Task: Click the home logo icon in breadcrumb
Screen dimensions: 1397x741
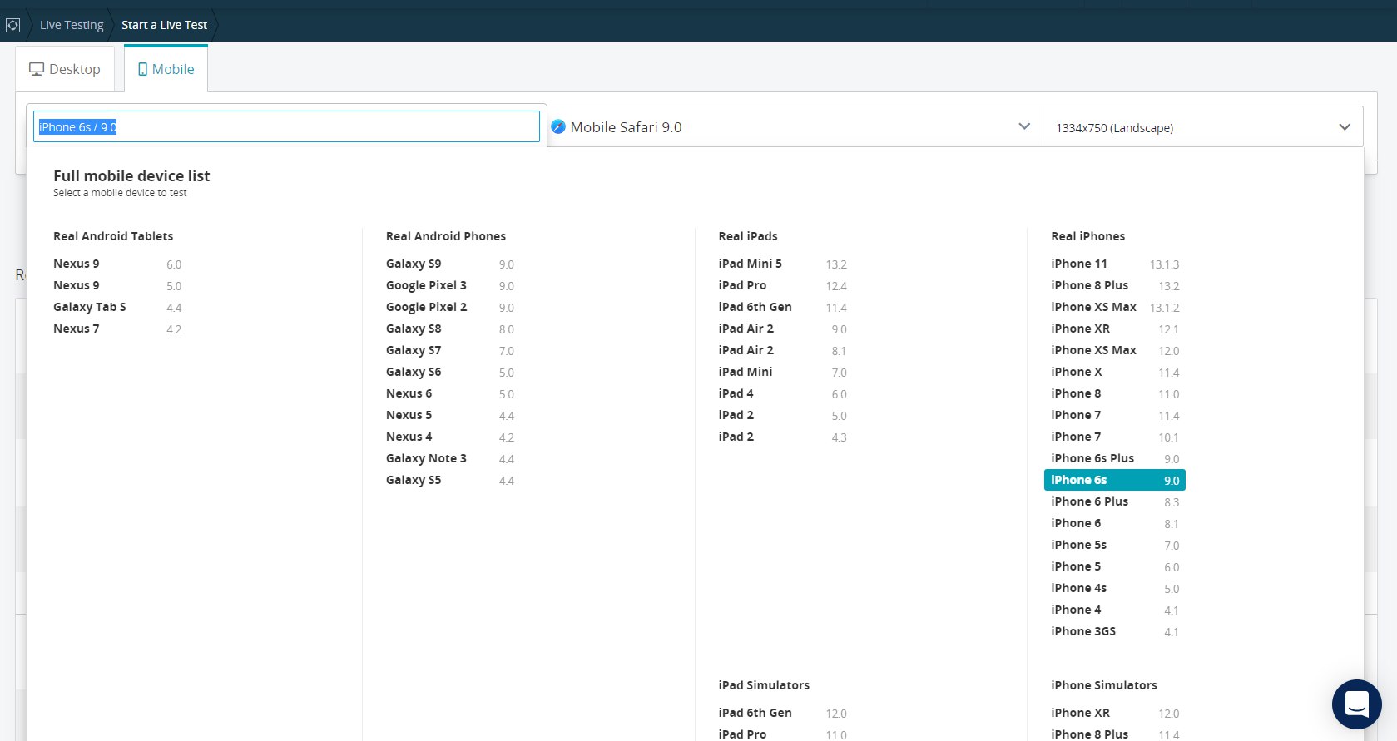Action: (12, 25)
